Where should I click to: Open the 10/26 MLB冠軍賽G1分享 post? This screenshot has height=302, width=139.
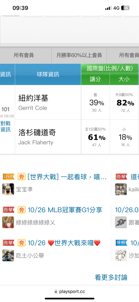coord(65,210)
